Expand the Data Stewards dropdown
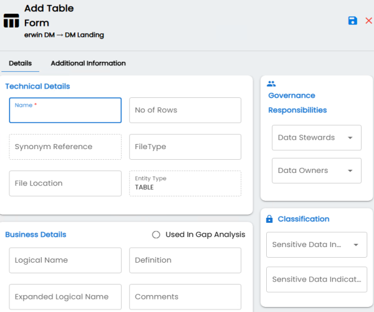This screenshot has height=312, width=374. [x=350, y=138]
